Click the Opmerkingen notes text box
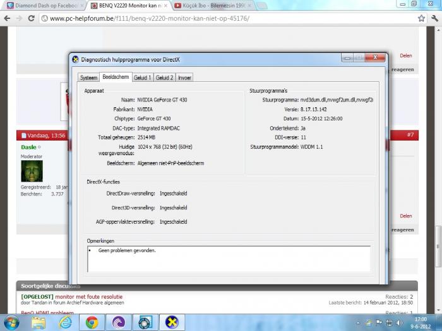Screen dimensions: 442x331 tap(229, 259)
